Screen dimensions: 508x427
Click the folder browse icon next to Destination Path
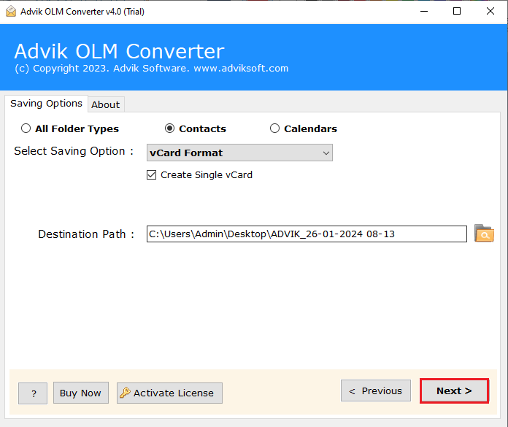(484, 234)
